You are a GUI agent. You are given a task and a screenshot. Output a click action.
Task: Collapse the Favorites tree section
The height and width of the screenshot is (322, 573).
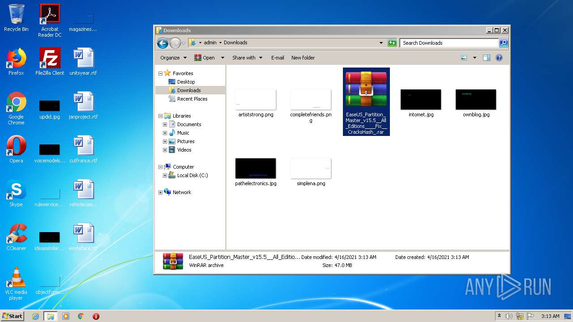point(160,73)
